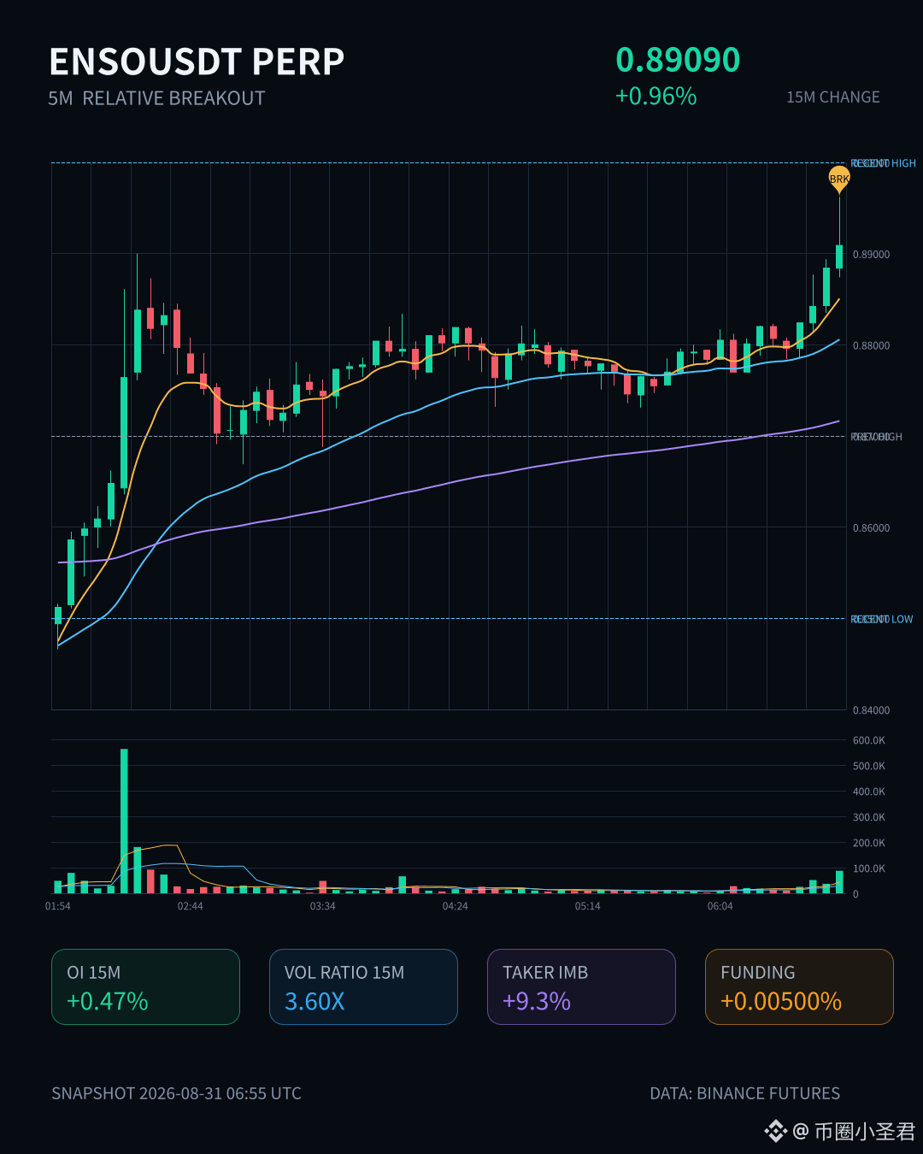Viewport: 923px width, 1154px height.
Task: Click the +0.96% change value
Action: (x=656, y=96)
